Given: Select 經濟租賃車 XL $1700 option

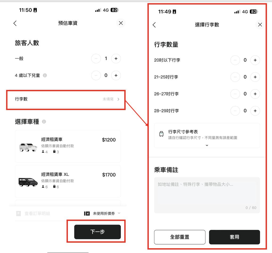Looking at the screenshot, I should point(68,181).
